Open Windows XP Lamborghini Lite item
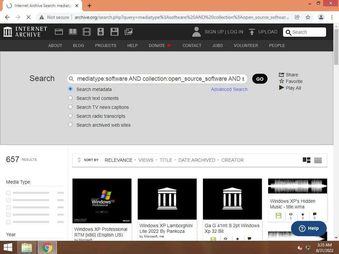The image size is (339, 254). [x=167, y=209]
